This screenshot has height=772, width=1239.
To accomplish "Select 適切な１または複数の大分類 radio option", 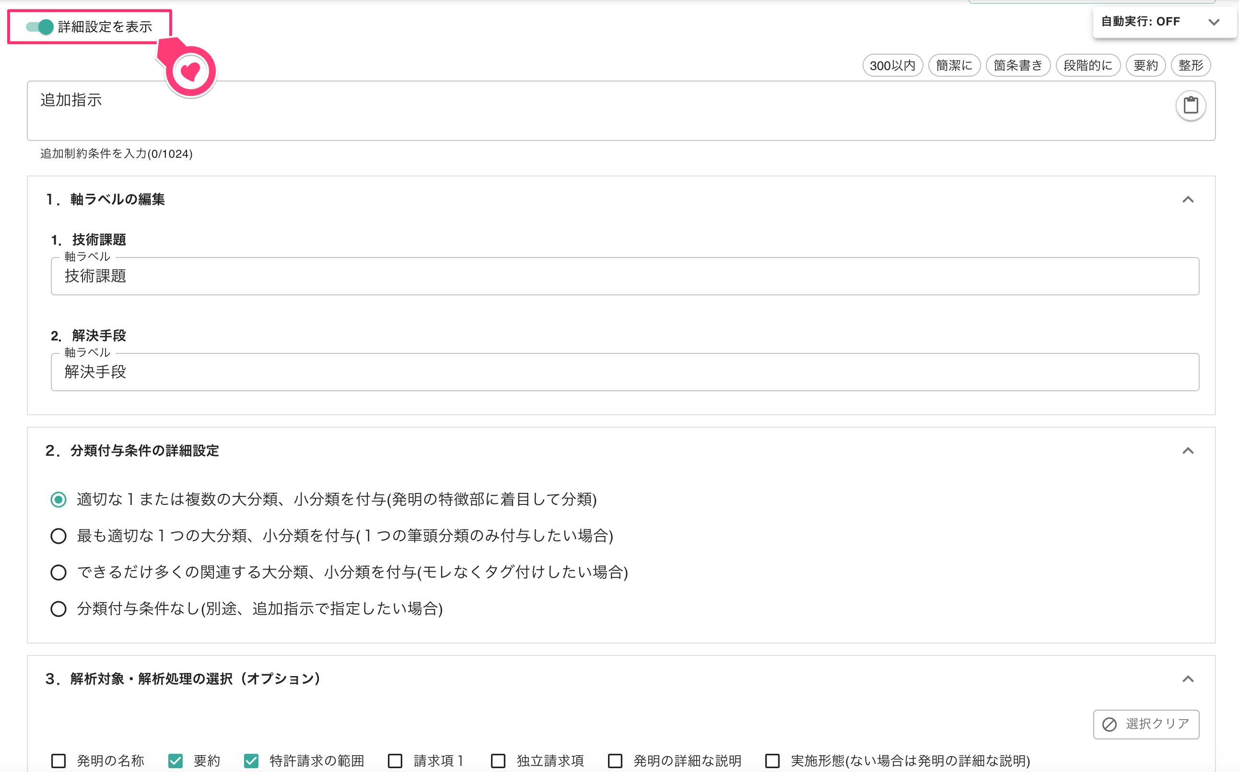I will [58, 499].
